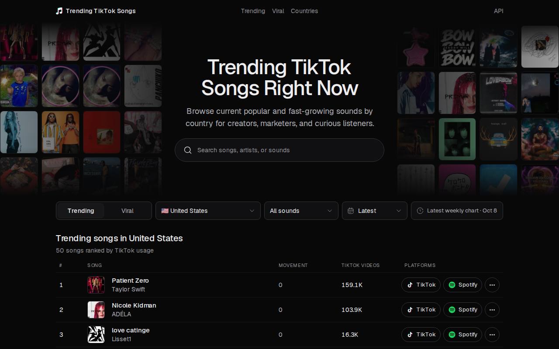
Task: Open Countries in the top navigation
Action: pos(304,11)
